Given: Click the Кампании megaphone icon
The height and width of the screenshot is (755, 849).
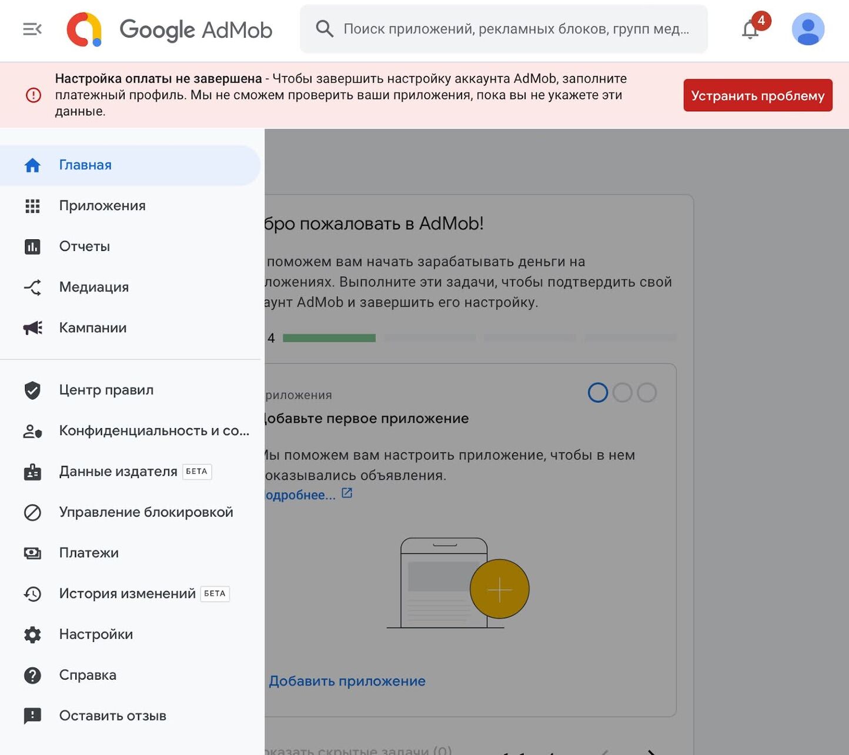Looking at the screenshot, I should [32, 328].
